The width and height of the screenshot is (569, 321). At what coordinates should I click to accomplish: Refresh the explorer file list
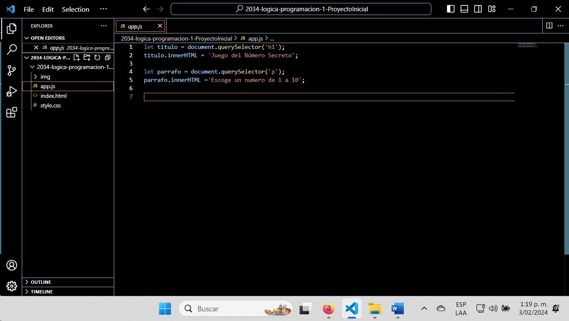coord(97,58)
